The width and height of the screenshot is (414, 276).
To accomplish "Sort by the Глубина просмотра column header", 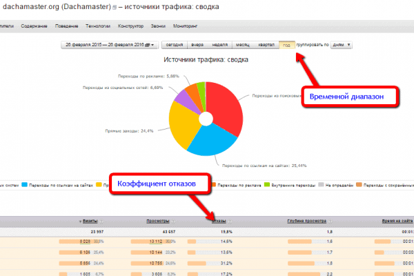I will pyautogui.click(x=307, y=221).
